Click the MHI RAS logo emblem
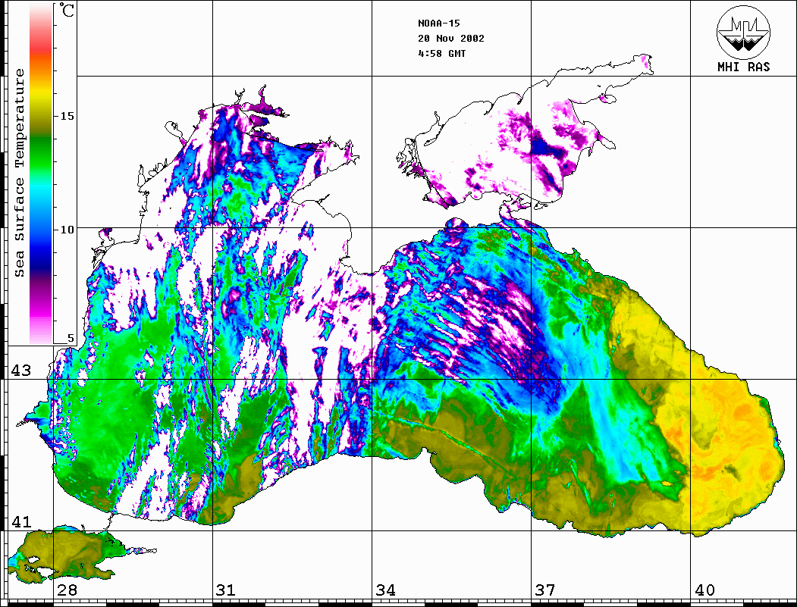Viewport: 797px width, 607px height. pyautogui.click(x=743, y=32)
